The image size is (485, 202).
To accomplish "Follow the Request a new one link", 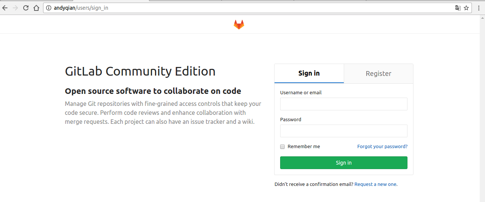I will pos(375,184).
